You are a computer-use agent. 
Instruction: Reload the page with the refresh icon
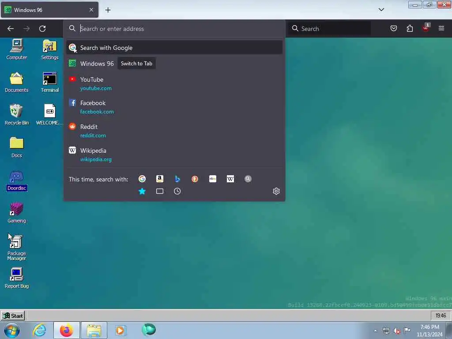(42, 29)
